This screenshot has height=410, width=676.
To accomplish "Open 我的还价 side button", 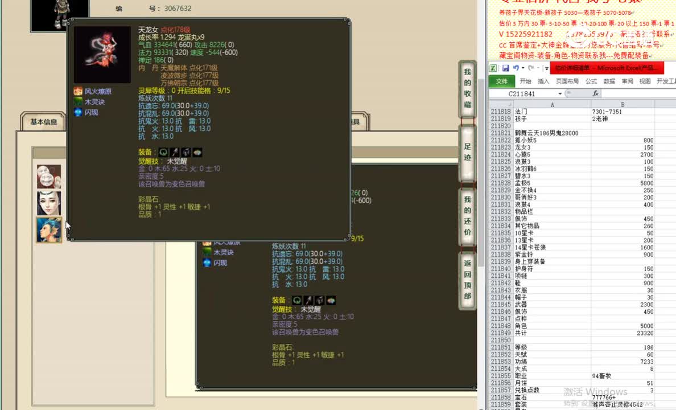I will (x=467, y=216).
